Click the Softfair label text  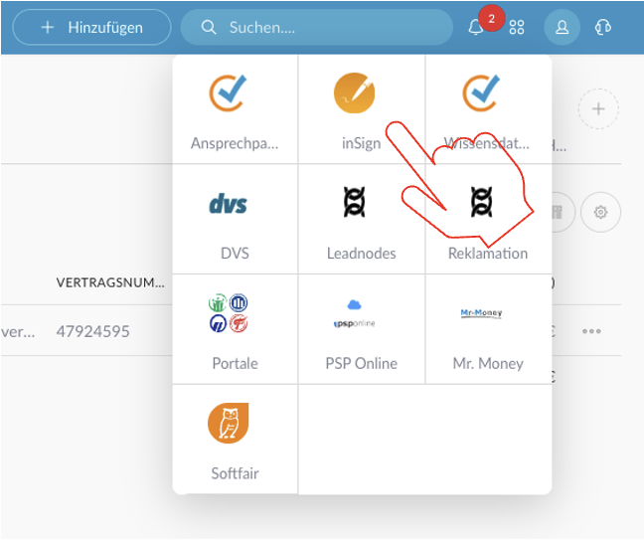pos(235,473)
